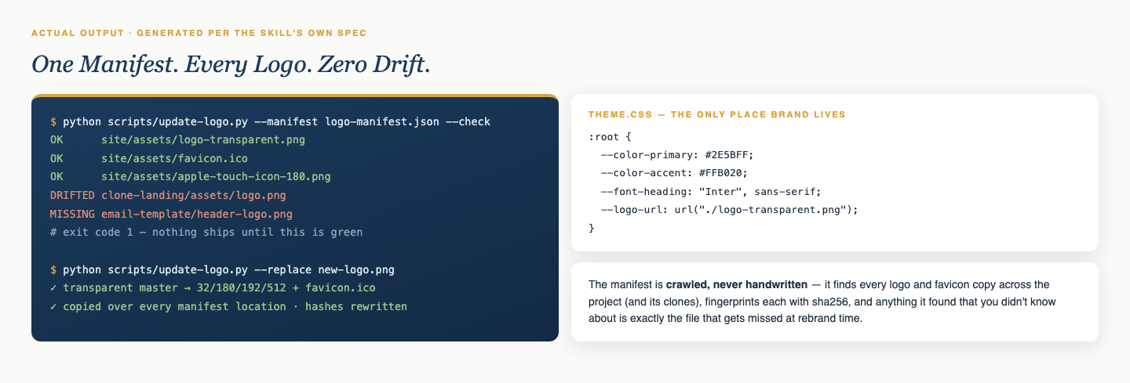
Task: Click the heading 'One Manifest. Every Logo. Zero Drift.'
Action: coord(231,65)
